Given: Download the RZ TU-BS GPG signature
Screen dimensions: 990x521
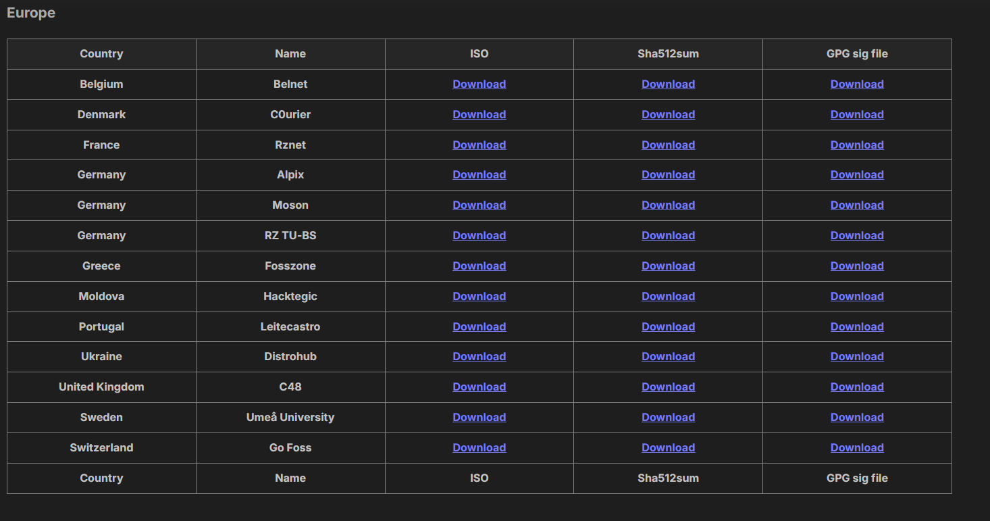Looking at the screenshot, I should point(857,235).
